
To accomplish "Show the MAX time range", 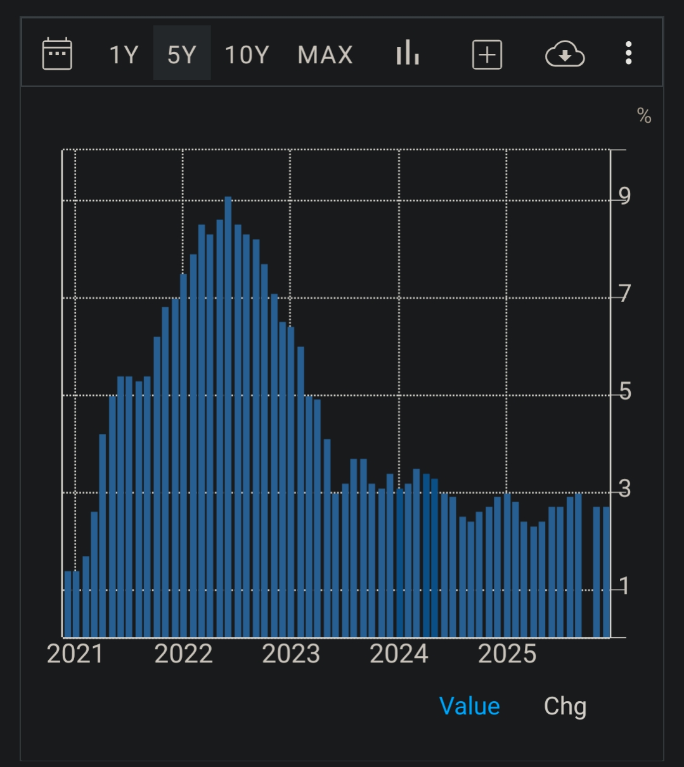I will click(325, 55).
